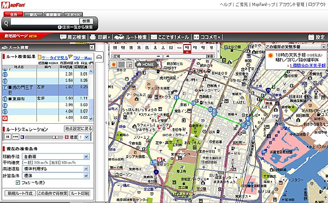
Task: Go to MapFanトップ
Action: [x=264, y=5]
